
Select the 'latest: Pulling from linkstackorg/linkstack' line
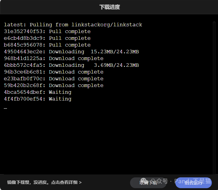click(73, 25)
